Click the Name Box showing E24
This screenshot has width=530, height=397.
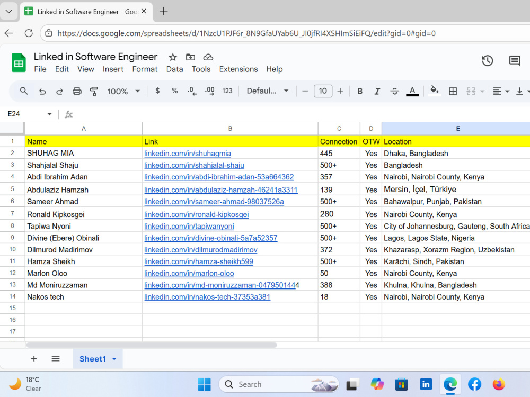point(29,114)
